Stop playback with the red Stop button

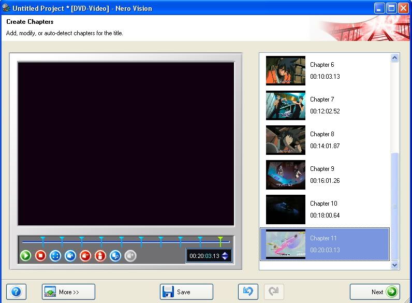pos(40,255)
